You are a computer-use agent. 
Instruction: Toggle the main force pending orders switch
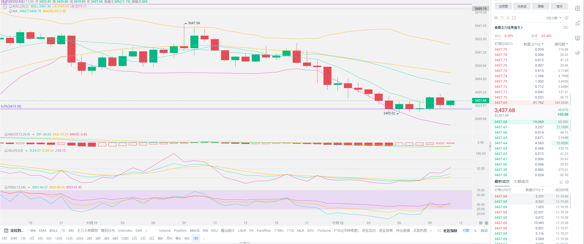coord(564,27)
